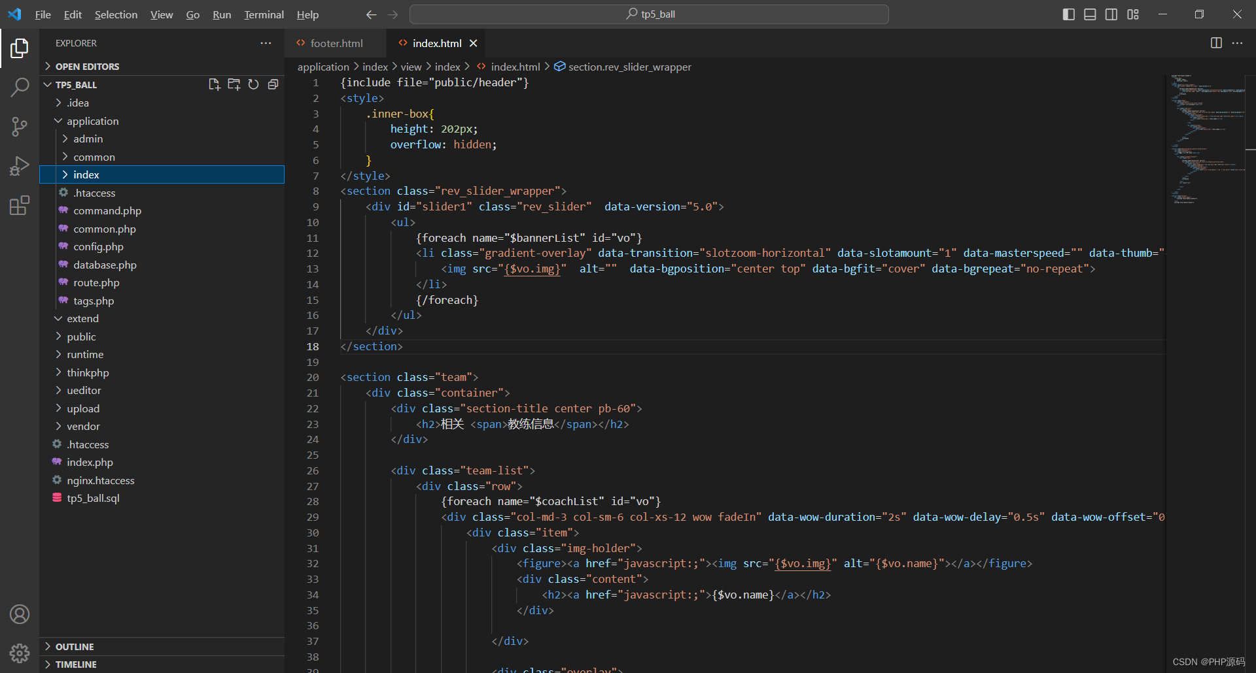This screenshot has width=1256, height=673.
Task: Open root index.php file
Action: pyautogui.click(x=90, y=462)
